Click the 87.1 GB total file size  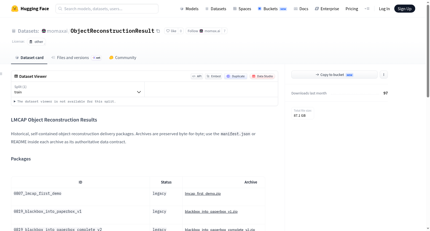click(x=300, y=116)
